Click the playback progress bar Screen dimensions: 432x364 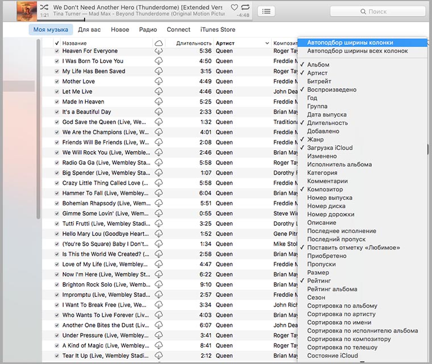(x=143, y=20)
